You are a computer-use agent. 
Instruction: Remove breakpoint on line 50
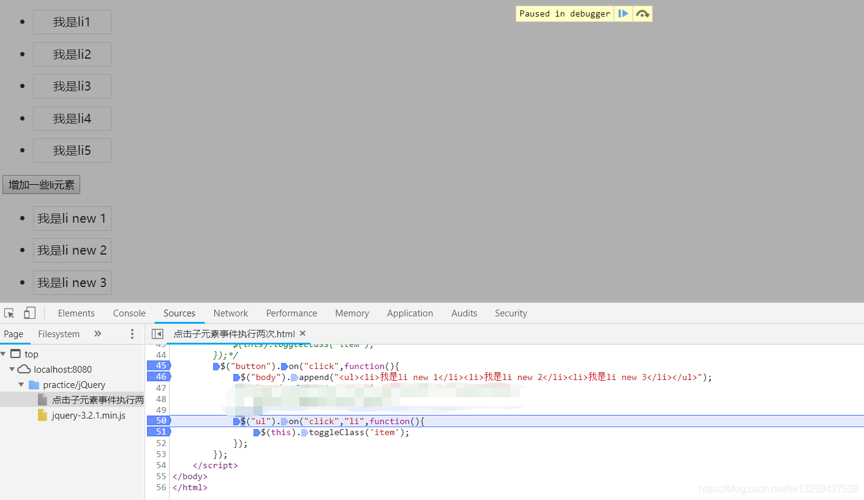pyautogui.click(x=159, y=421)
